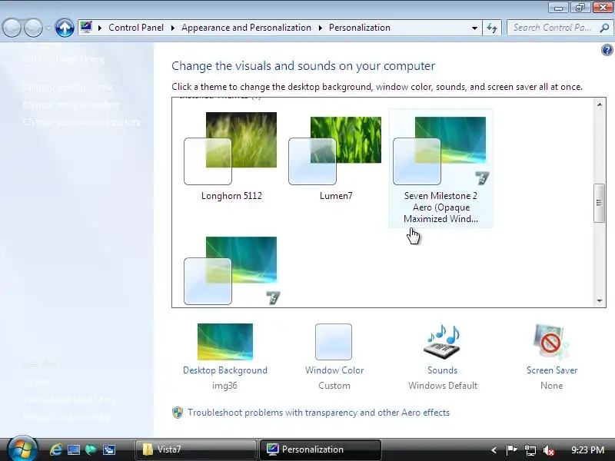615x461 pixels.
Task: Click the Window Color link
Action: pos(334,370)
